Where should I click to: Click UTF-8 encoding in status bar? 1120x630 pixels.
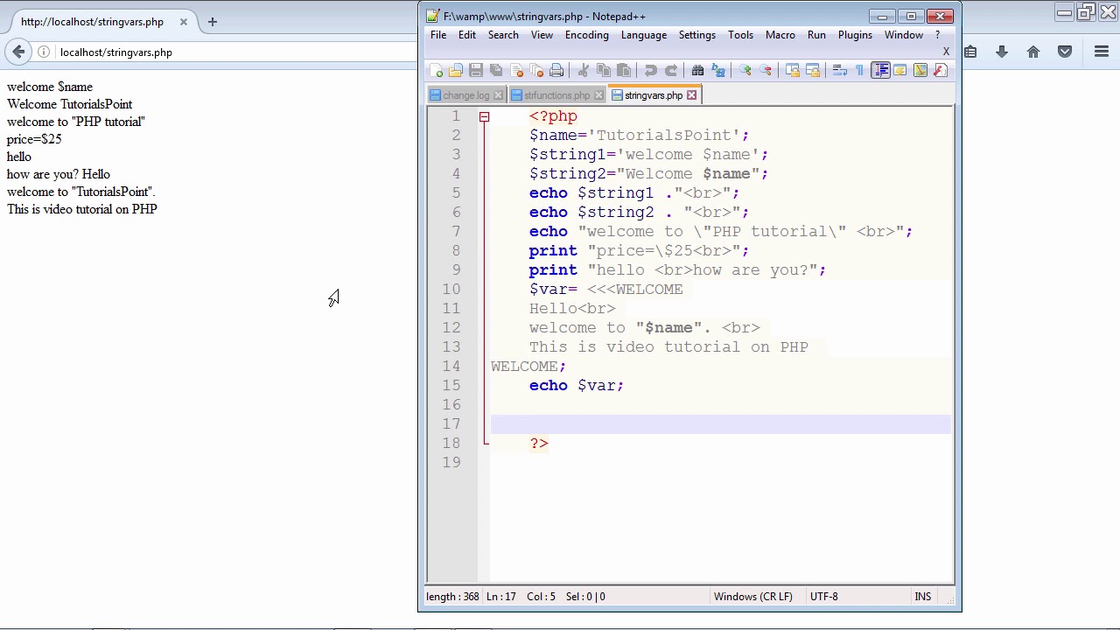coord(824,597)
